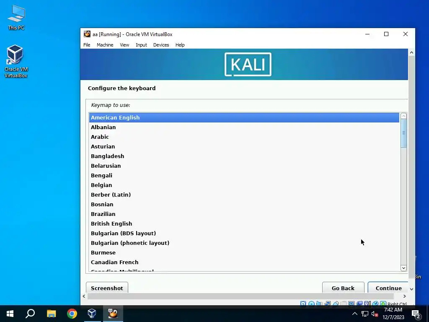Click USB devices status icon
This screenshot has height=322, width=429.
click(x=336, y=304)
